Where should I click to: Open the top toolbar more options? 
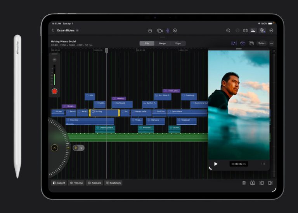271,30
